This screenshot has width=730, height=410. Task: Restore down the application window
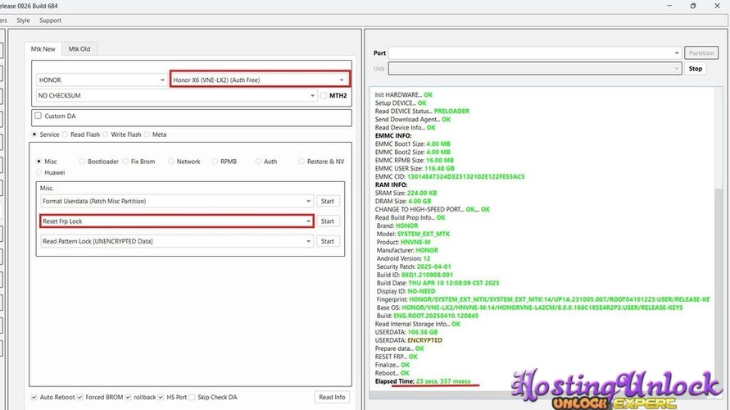coord(693,6)
